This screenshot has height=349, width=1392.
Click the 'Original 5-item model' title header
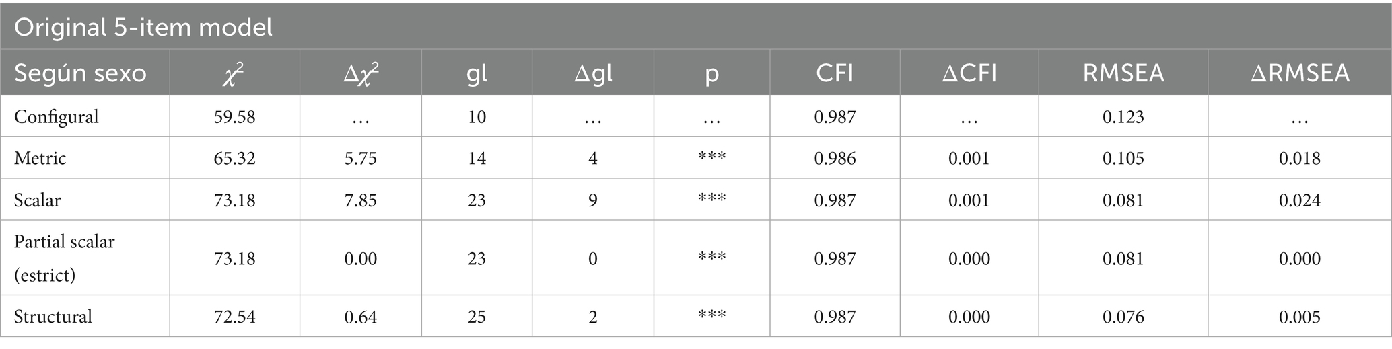(143, 27)
